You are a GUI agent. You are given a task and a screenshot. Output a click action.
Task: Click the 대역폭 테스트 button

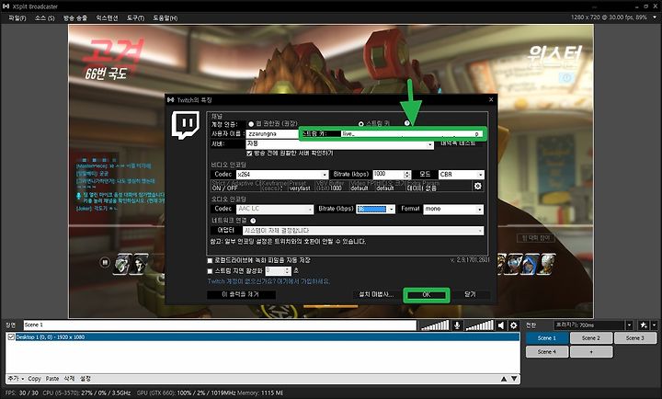tap(458, 143)
